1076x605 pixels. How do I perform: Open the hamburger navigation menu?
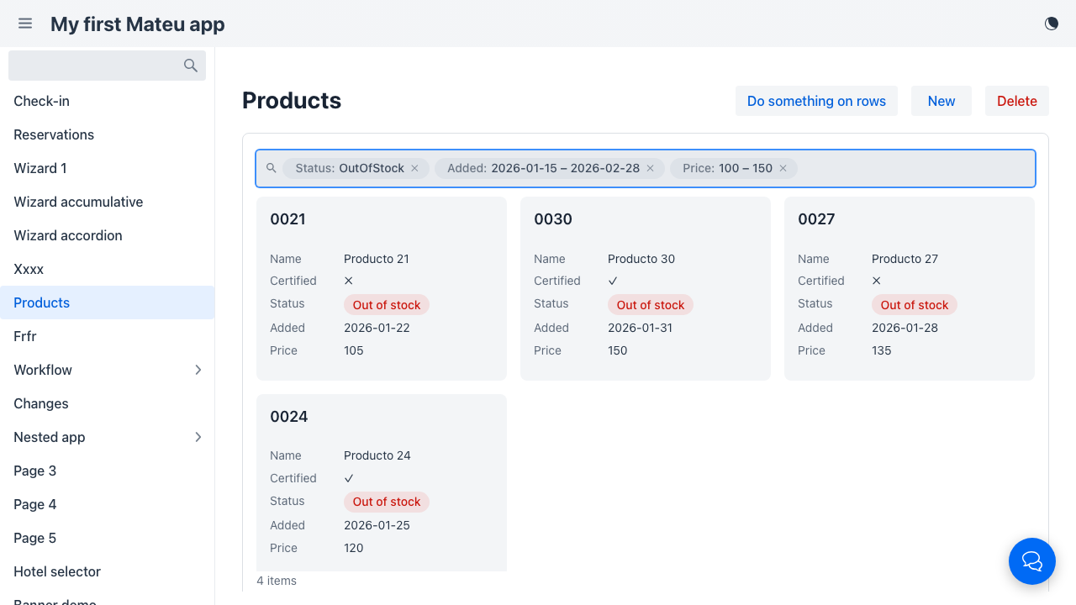[x=25, y=24]
